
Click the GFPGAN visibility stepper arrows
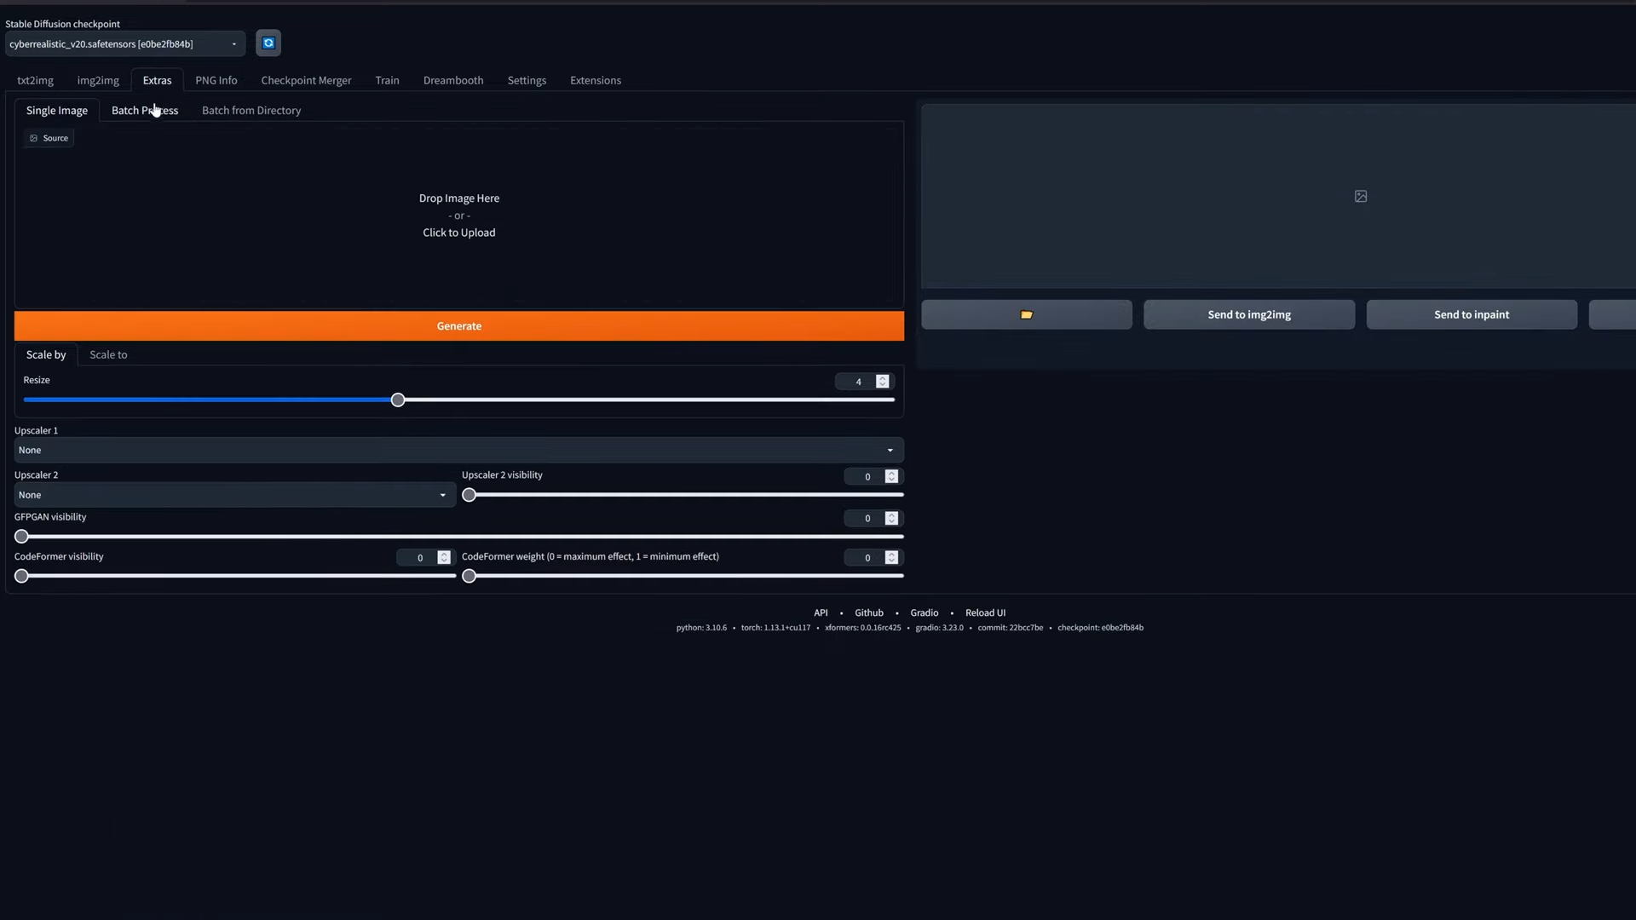891,519
